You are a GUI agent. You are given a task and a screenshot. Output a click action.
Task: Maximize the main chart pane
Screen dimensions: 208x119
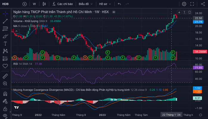tap(190, 12)
